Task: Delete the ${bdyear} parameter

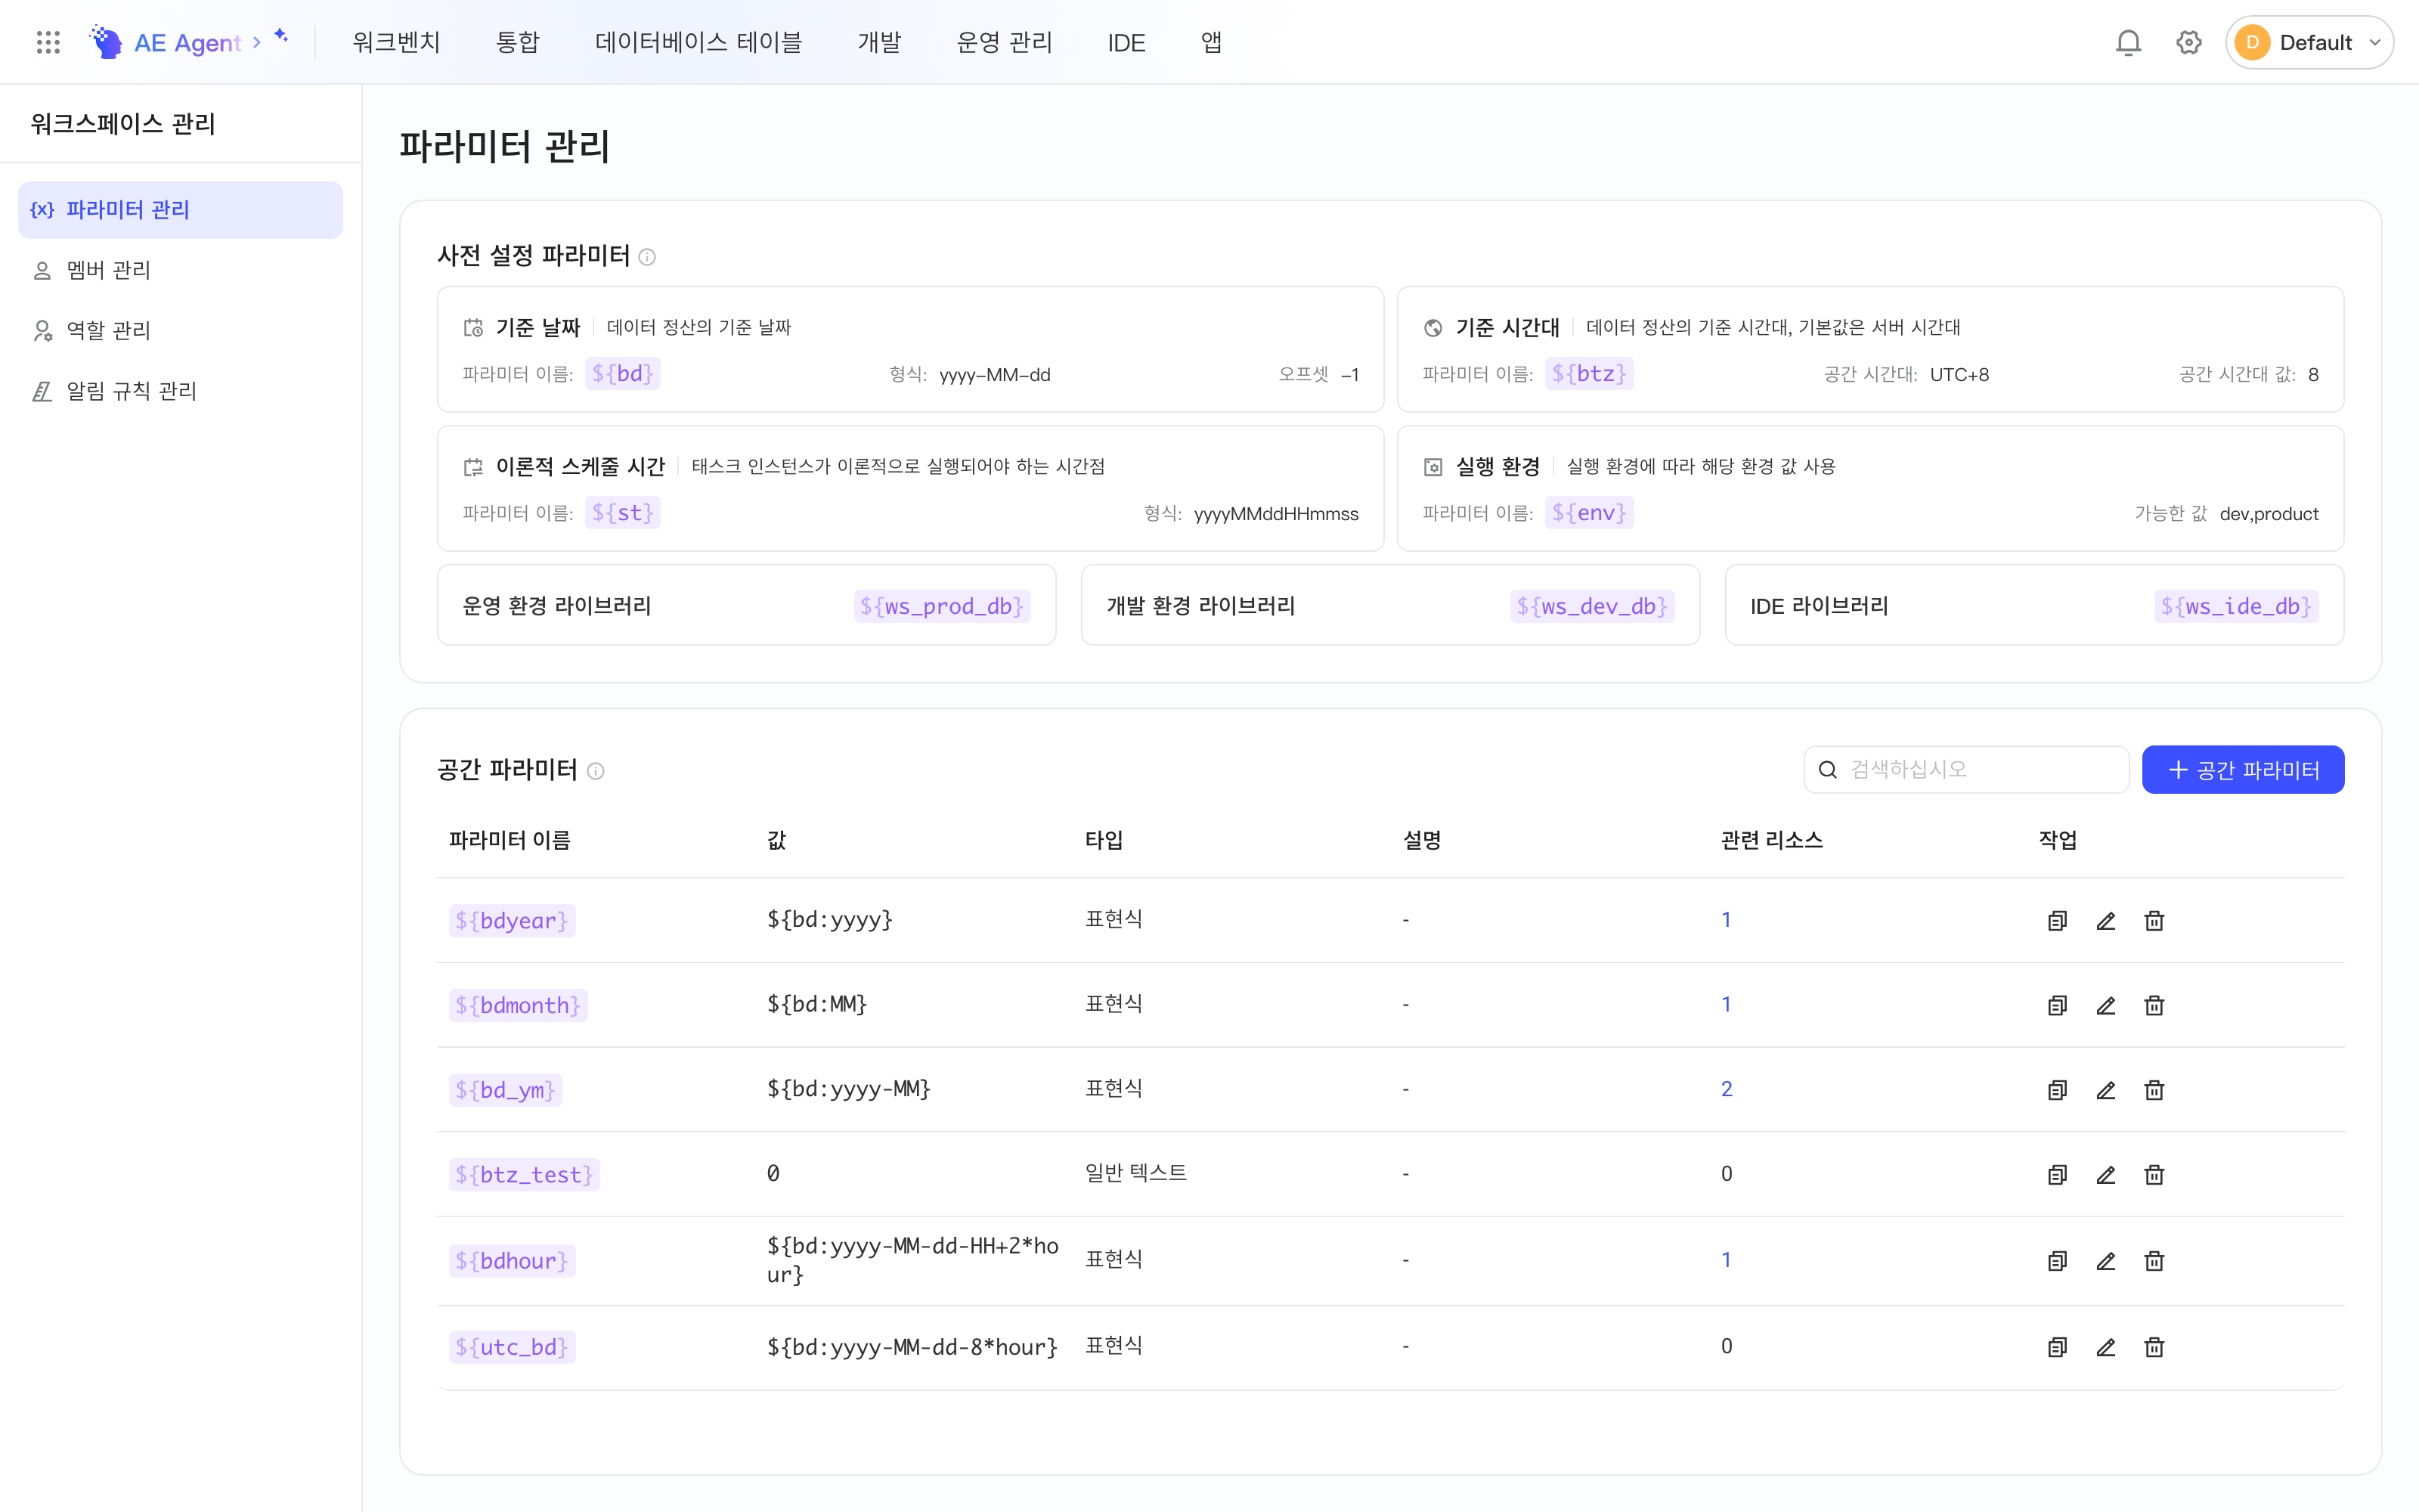Action: point(2154,921)
